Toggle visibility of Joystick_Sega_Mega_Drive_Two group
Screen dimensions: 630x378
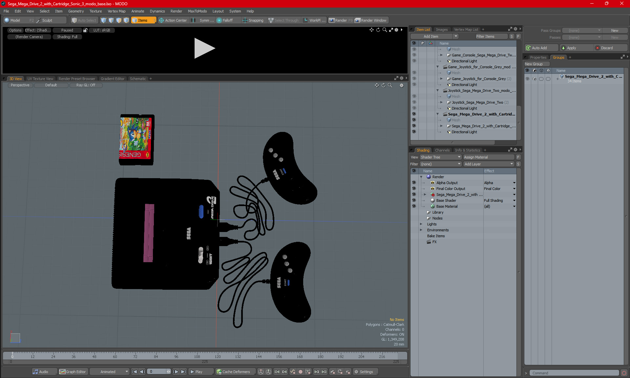pyautogui.click(x=414, y=102)
